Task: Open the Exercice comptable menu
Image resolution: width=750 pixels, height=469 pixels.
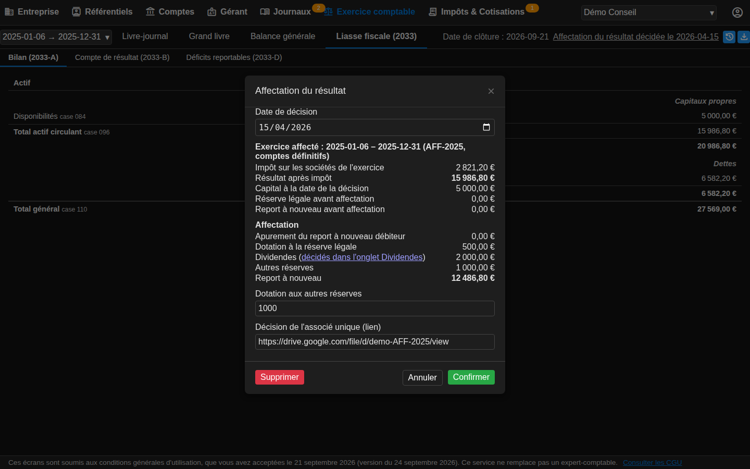Action: tap(369, 11)
